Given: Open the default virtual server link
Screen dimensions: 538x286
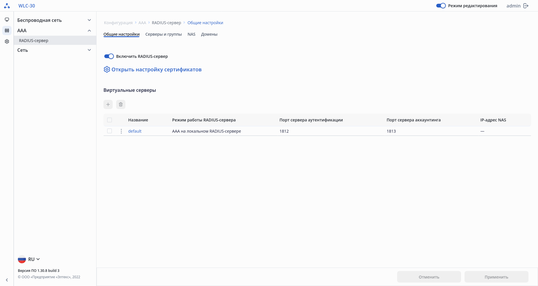Looking at the screenshot, I should click(x=135, y=131).
